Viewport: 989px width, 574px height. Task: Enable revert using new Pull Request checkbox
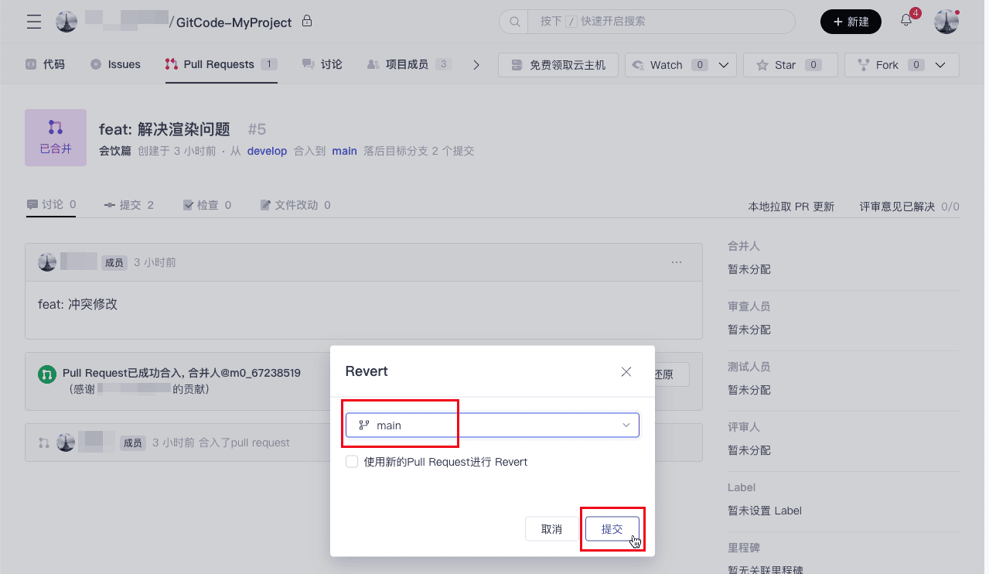coord(352,462)
